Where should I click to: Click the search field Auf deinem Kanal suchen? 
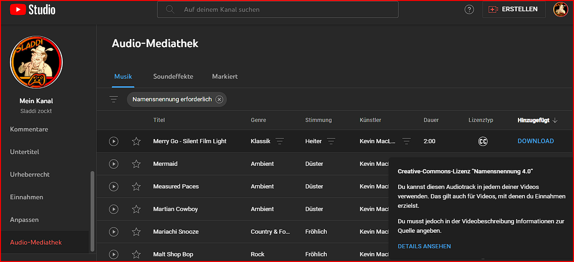click(x=283, y=9)
